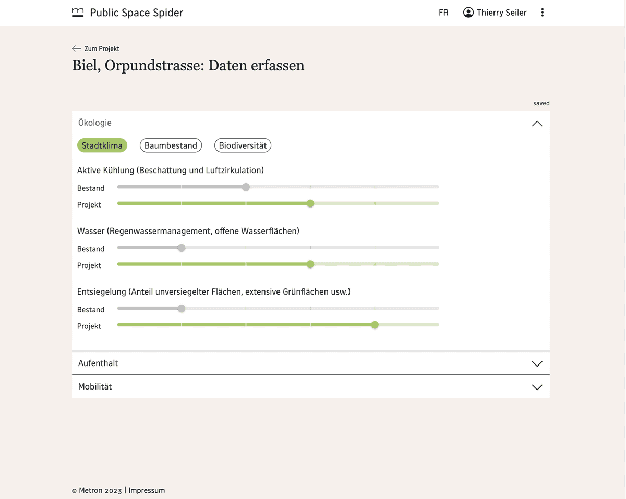Click Wasser Projekt slider handle
The width and height of the screenshot is (626, 499).
click(x=310, y=264)
